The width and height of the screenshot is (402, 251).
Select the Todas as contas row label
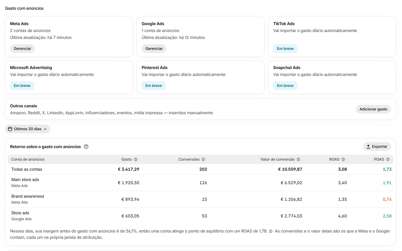pos(27,169)
